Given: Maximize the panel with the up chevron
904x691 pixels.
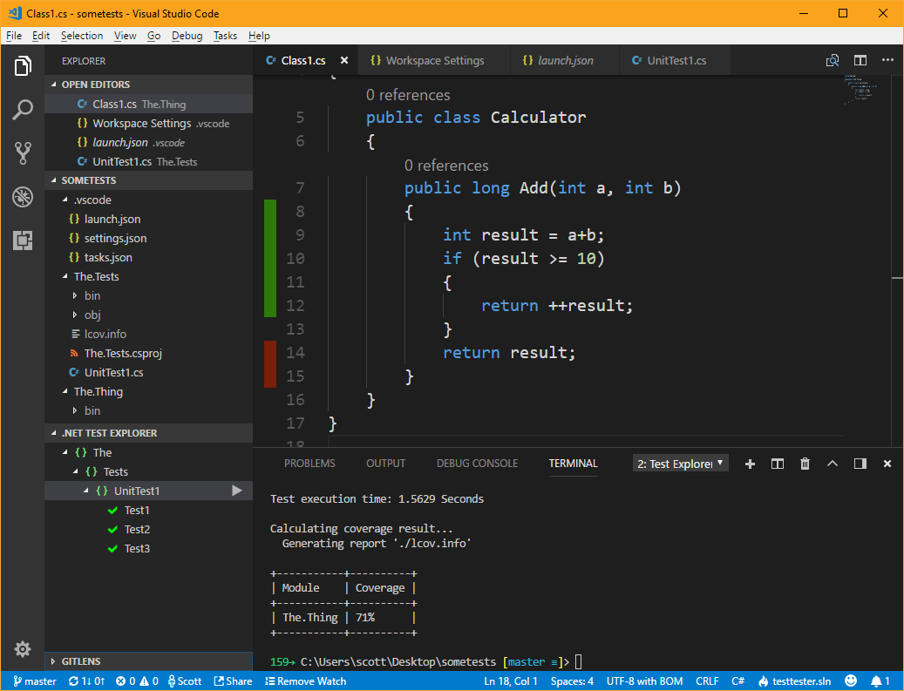Looking at the screenshot, I should (x=833, y=464).
